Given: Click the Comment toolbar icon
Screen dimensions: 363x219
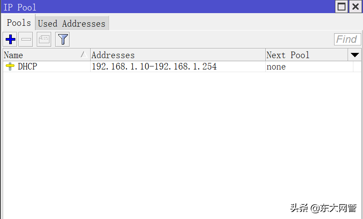Looking at the screenshot, I should (x=44, y=40).
